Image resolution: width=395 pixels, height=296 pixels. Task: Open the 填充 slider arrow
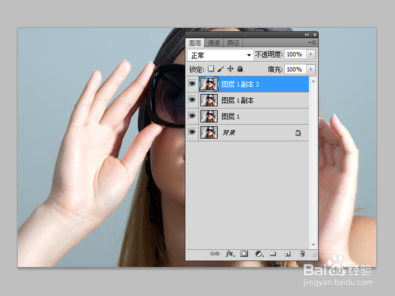(311, 69)
